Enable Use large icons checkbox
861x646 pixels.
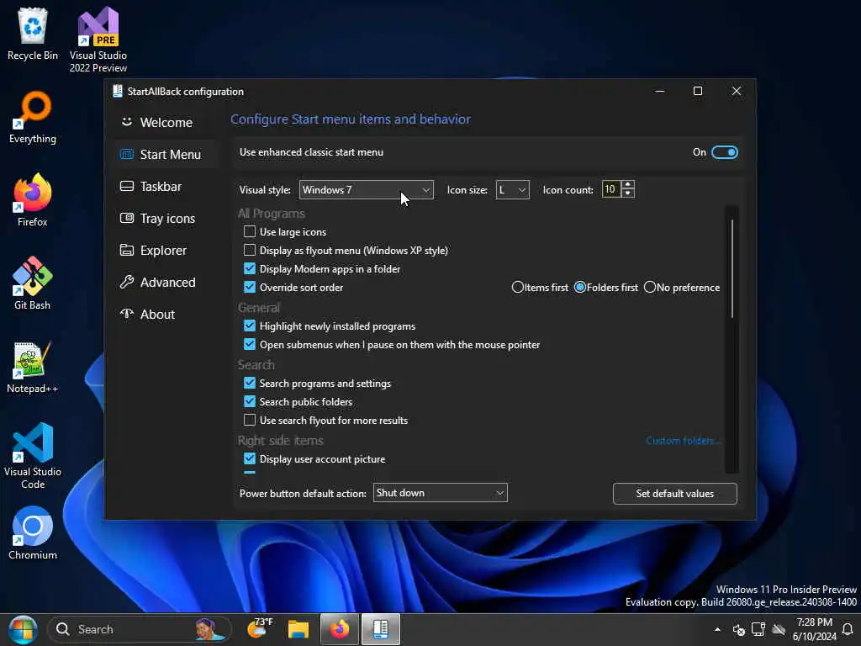[250, 231]
